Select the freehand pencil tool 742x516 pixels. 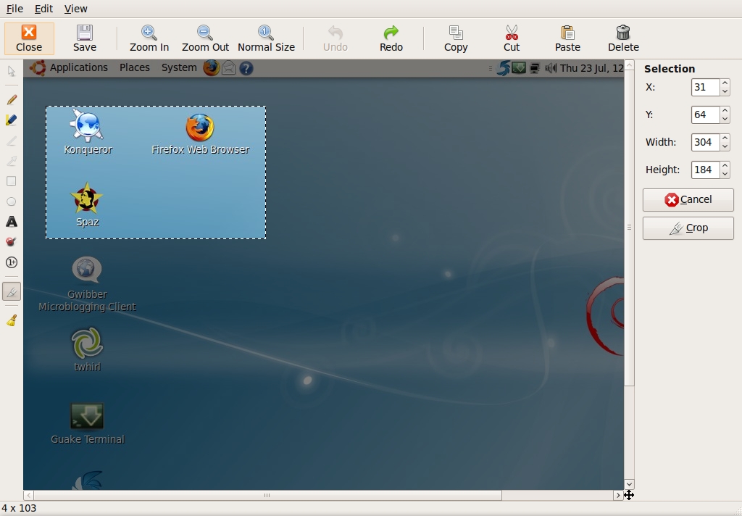pos(12,99)
